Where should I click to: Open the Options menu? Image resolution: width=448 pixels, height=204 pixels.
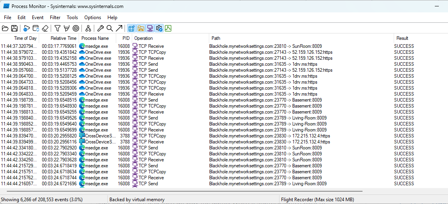93,18
